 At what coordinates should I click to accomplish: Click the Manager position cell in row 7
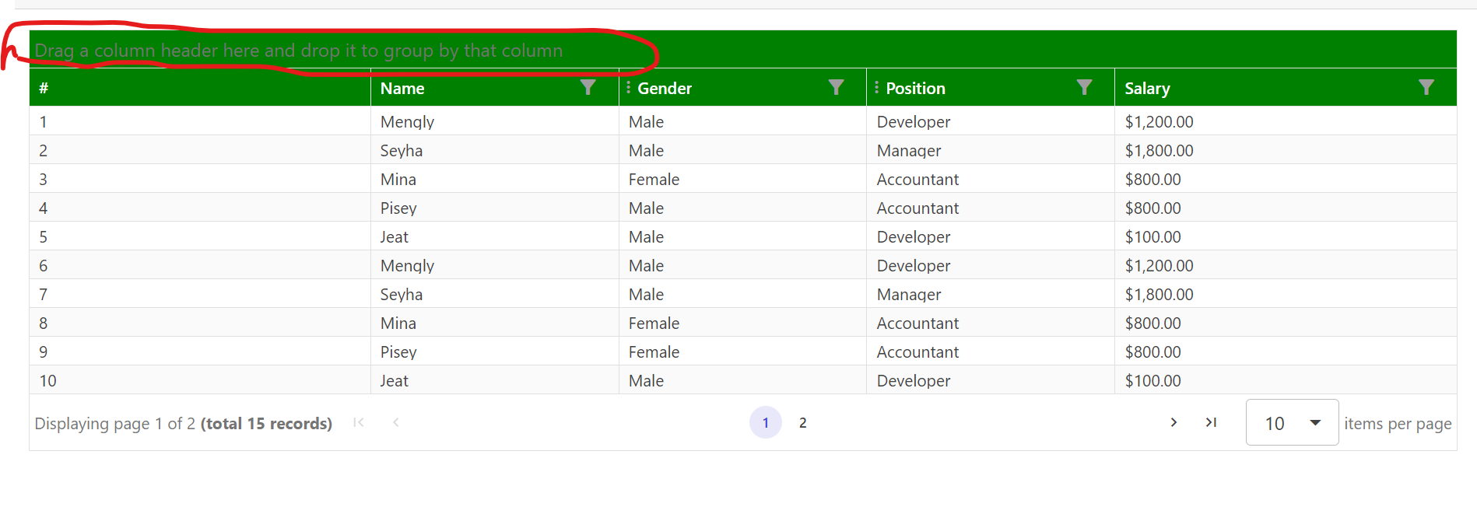click(991, 294)
